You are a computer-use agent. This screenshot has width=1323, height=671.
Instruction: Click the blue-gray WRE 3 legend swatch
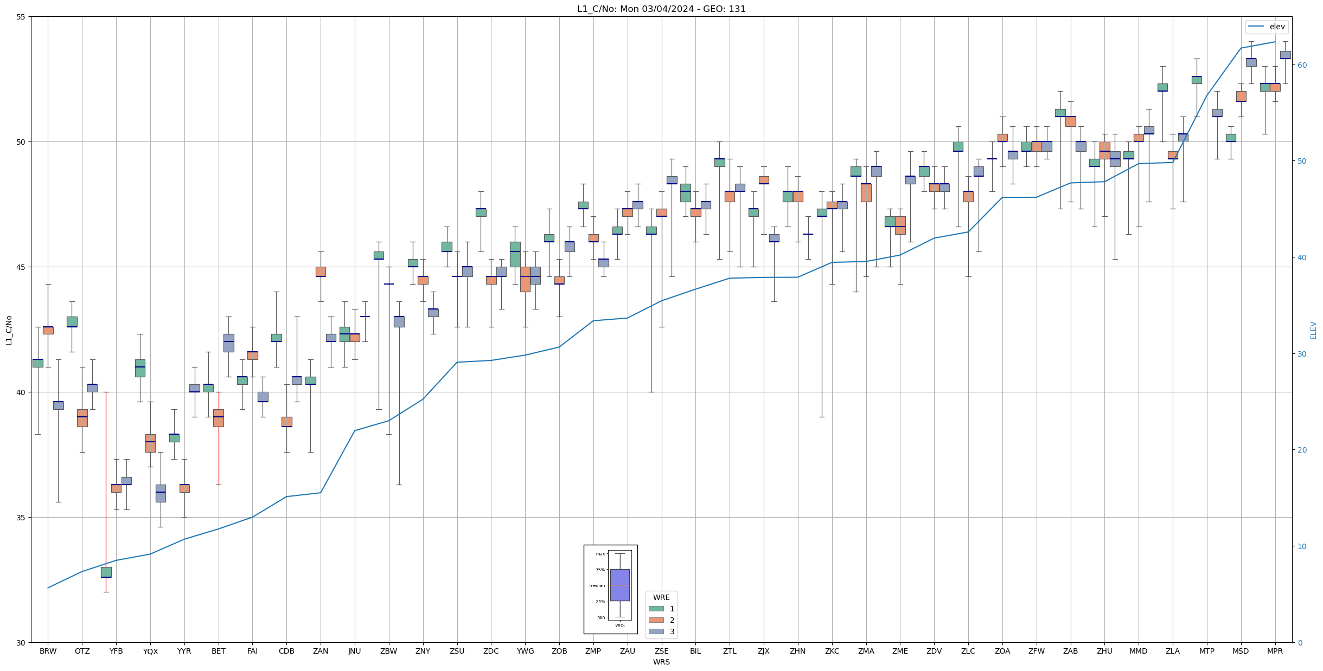pos(656,631)
